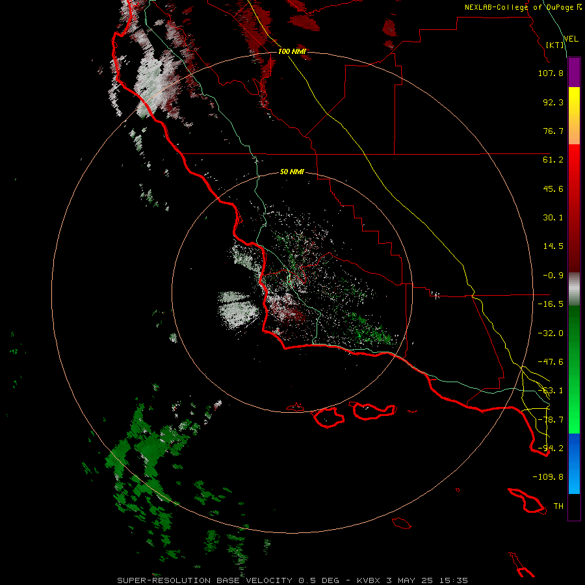
Task: Pick the gray near-zero segment of color bar
Action: [x=574, y=289]
